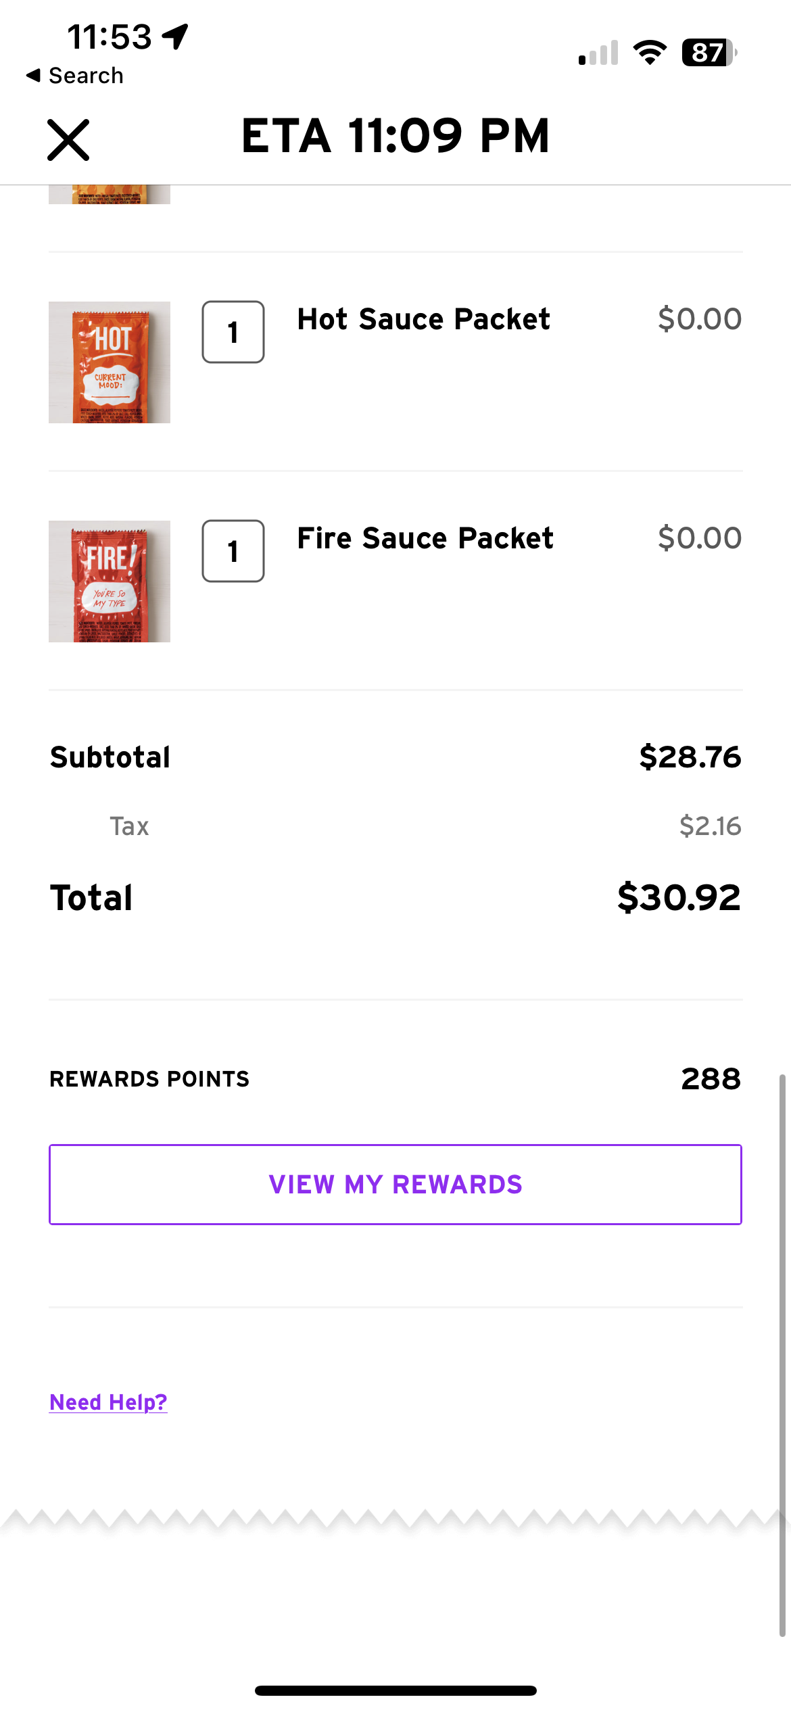Image resolution: width=791 pixels, height=1712 pixels.
Task: Tap the ETA 11:09 PM header title
Action: tap(395, 136)
